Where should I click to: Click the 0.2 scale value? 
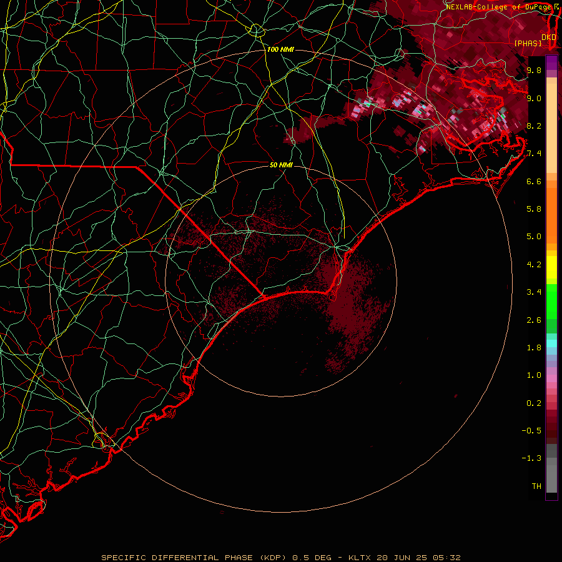point(534,403)
